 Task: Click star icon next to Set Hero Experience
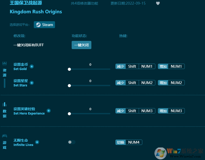49,111
